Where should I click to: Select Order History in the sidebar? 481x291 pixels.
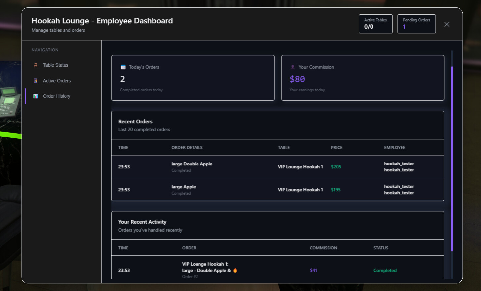(x=57, y=96)
